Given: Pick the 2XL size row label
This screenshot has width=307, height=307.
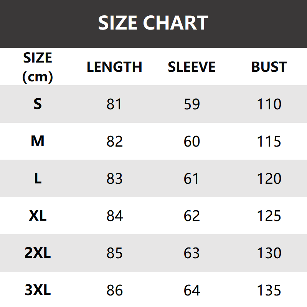Looking at the screenshot, I should (38, 253).
